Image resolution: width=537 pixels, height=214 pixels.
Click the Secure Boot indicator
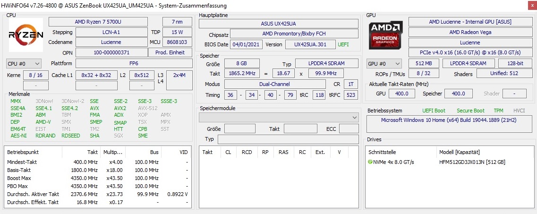pos(470,111)
